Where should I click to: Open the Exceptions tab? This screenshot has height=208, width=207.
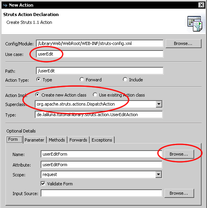pyautogui.click(x=102, y=140)
